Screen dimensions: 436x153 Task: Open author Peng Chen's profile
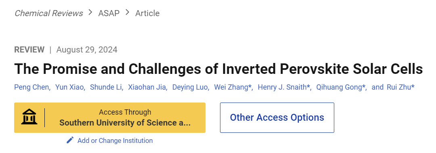coord(32,87)
